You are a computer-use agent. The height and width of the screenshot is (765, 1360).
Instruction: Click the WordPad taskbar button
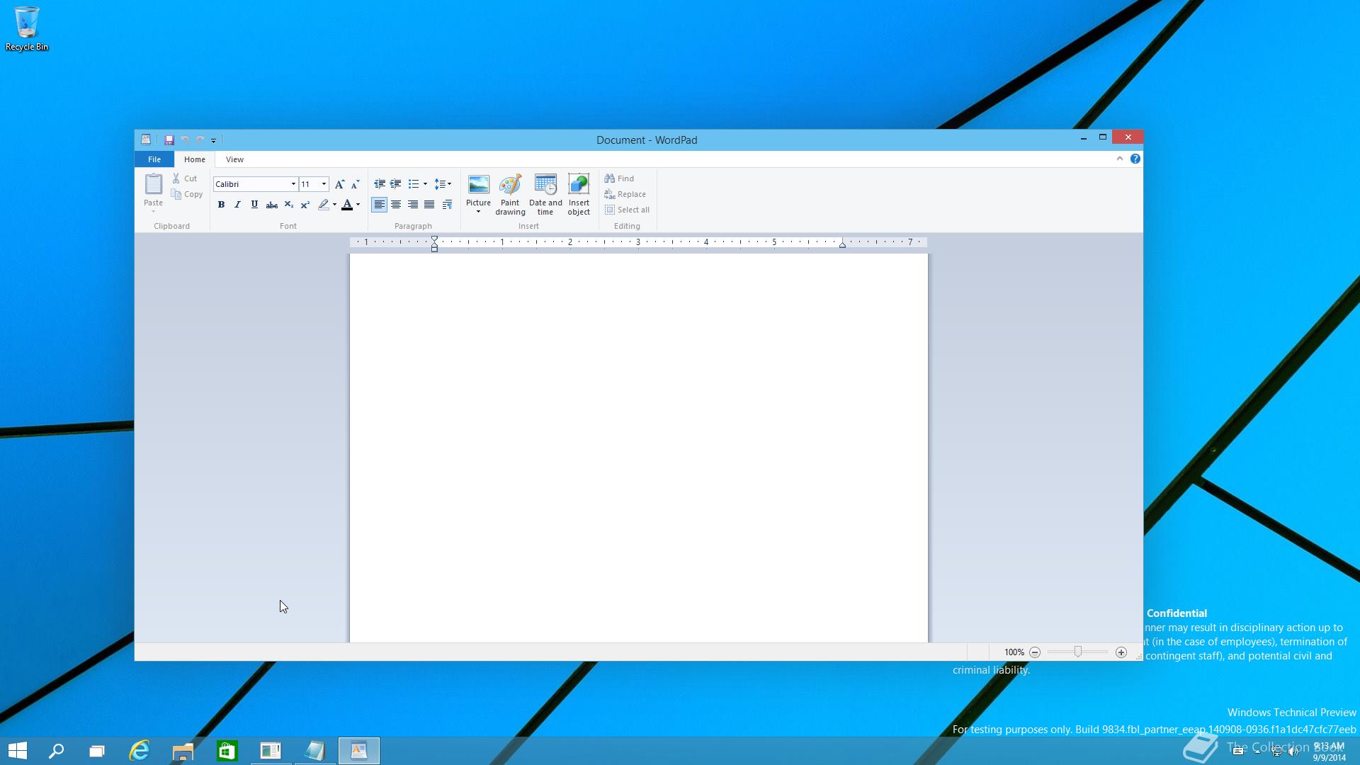pyautogui.click(x=359, y=751)
